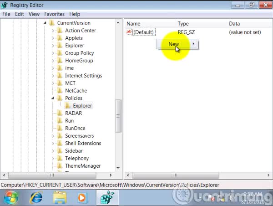Click the ThemeManager folder icon
This screenshot has height=206, width=273.
pyautogui.click(x=60, y=166)
